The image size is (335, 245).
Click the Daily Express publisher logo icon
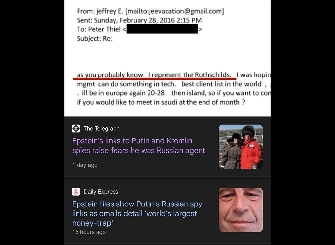point(76,192)
